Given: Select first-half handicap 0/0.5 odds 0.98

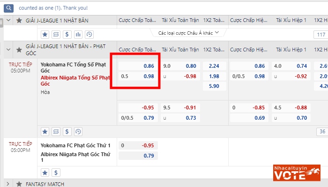Looking at the screenshot, I should coord(249,76).
